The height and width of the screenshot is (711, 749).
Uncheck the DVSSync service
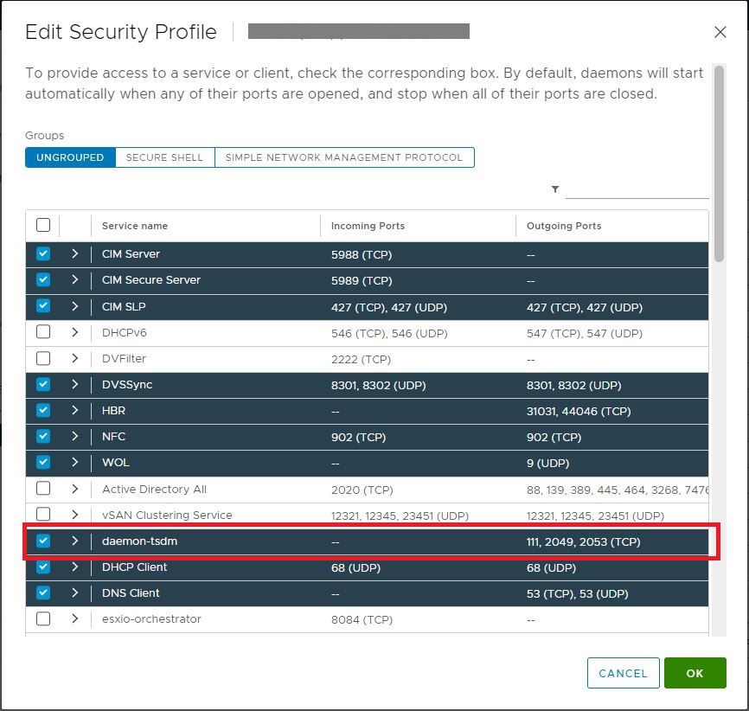(43, 384)
